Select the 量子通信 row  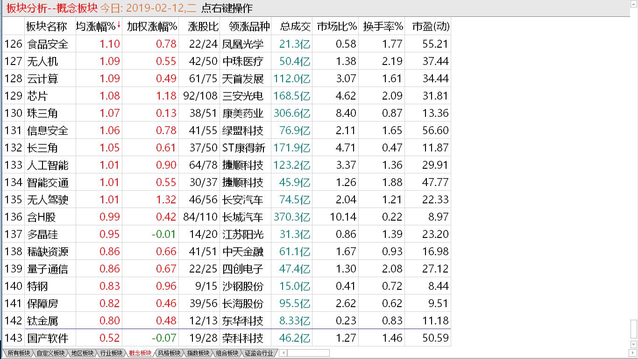(227, 269)
